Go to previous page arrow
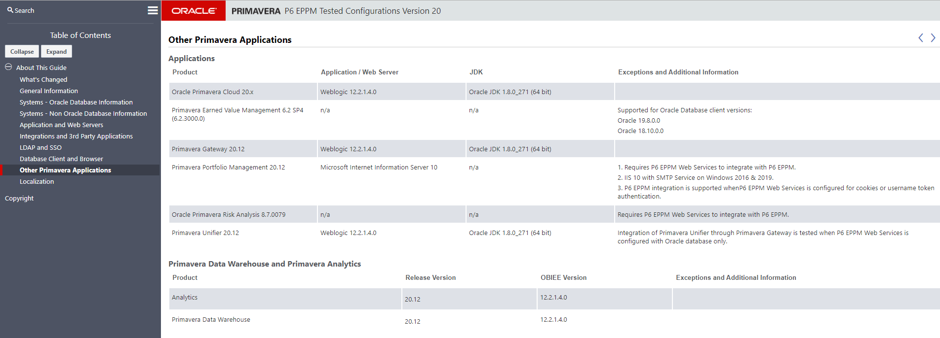This screenshot has height=338, width=940. tap(921, 38)
